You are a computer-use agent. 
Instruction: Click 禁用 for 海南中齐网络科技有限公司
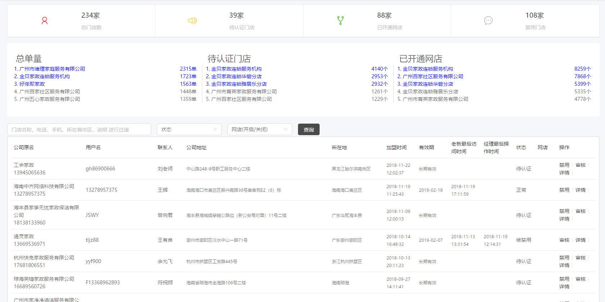click(564, 190)
